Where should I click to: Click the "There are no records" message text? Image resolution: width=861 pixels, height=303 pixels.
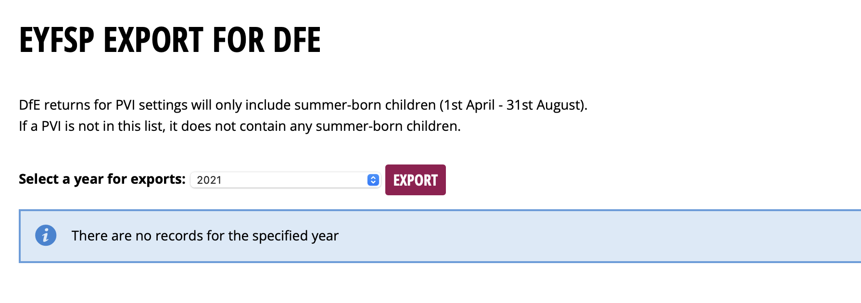coord(205,236)
